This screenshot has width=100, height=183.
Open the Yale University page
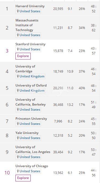coord(27,133)
